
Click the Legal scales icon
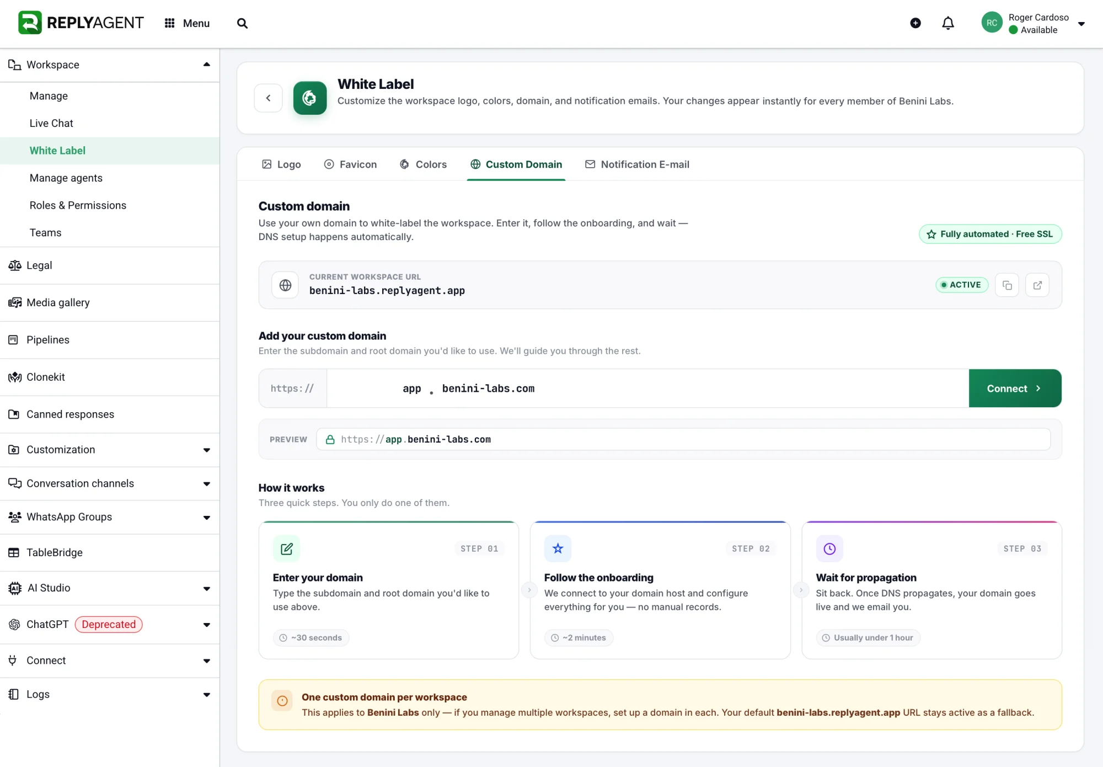tap(15, 265)
